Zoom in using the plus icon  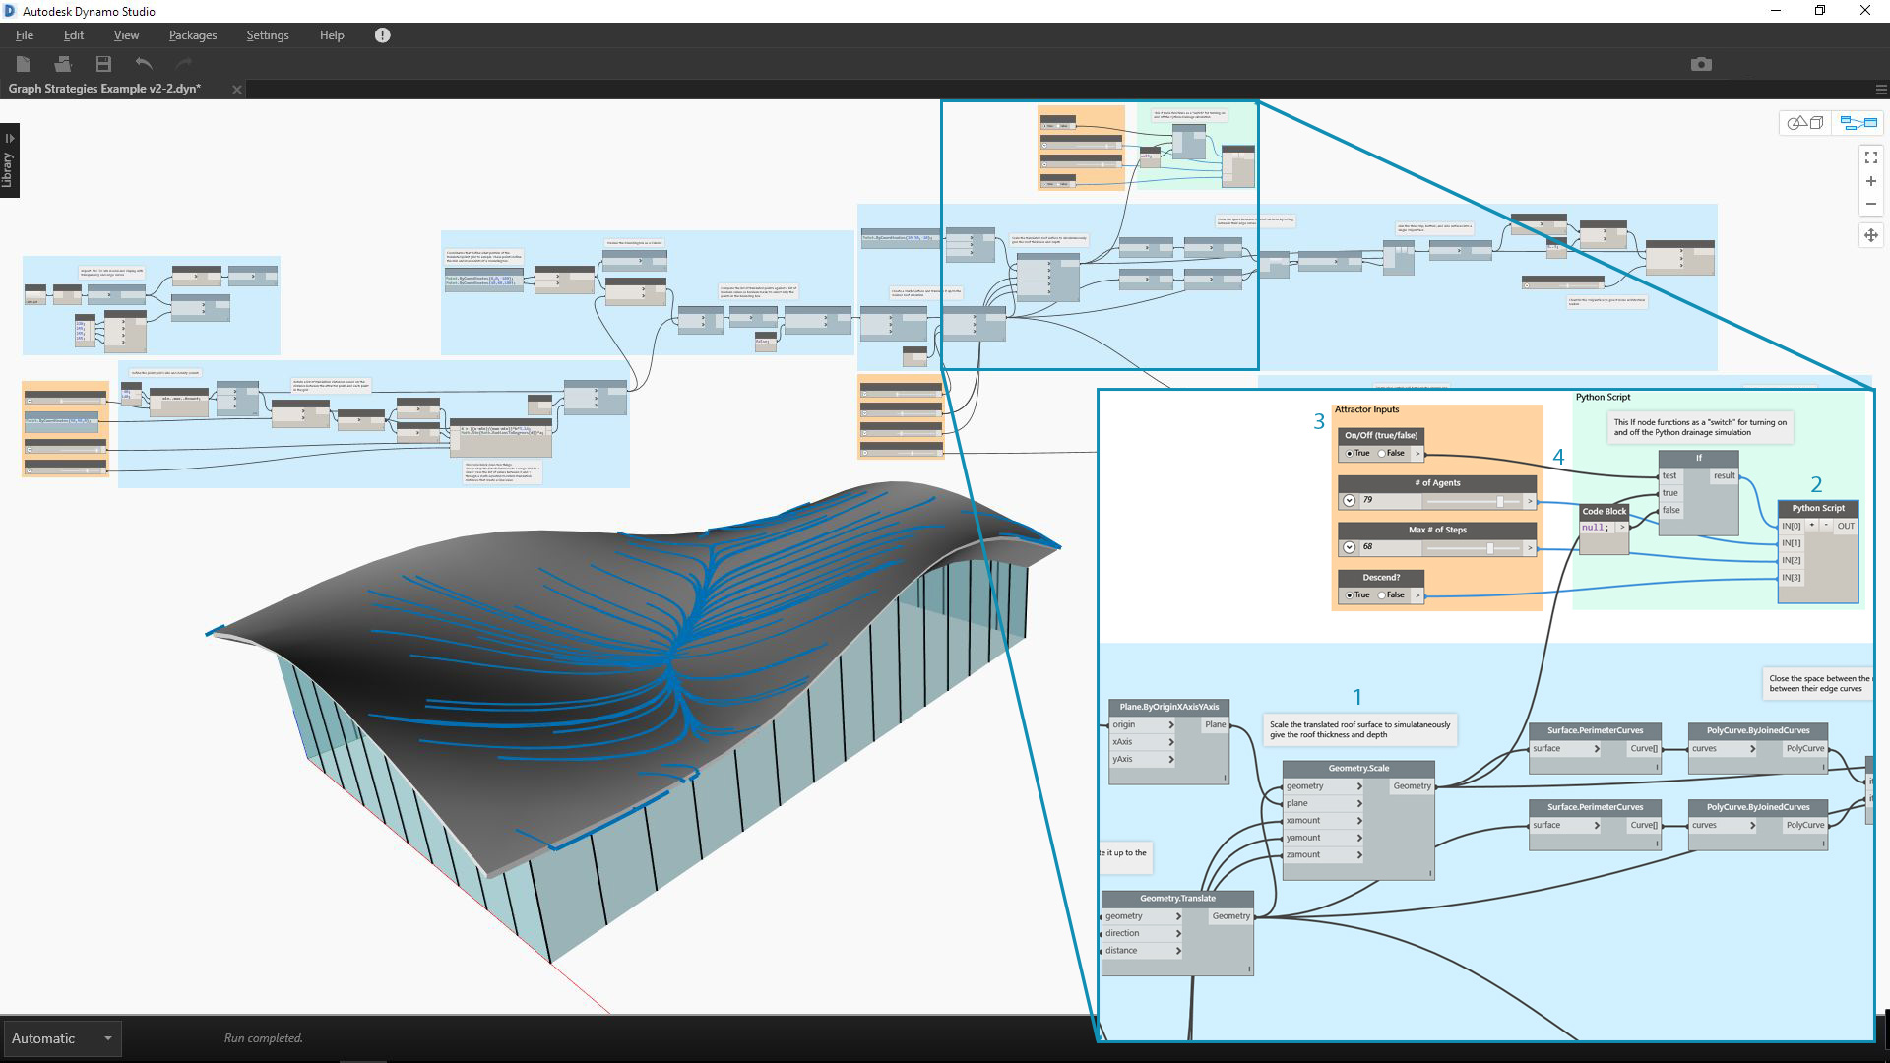coord(1871,180)
